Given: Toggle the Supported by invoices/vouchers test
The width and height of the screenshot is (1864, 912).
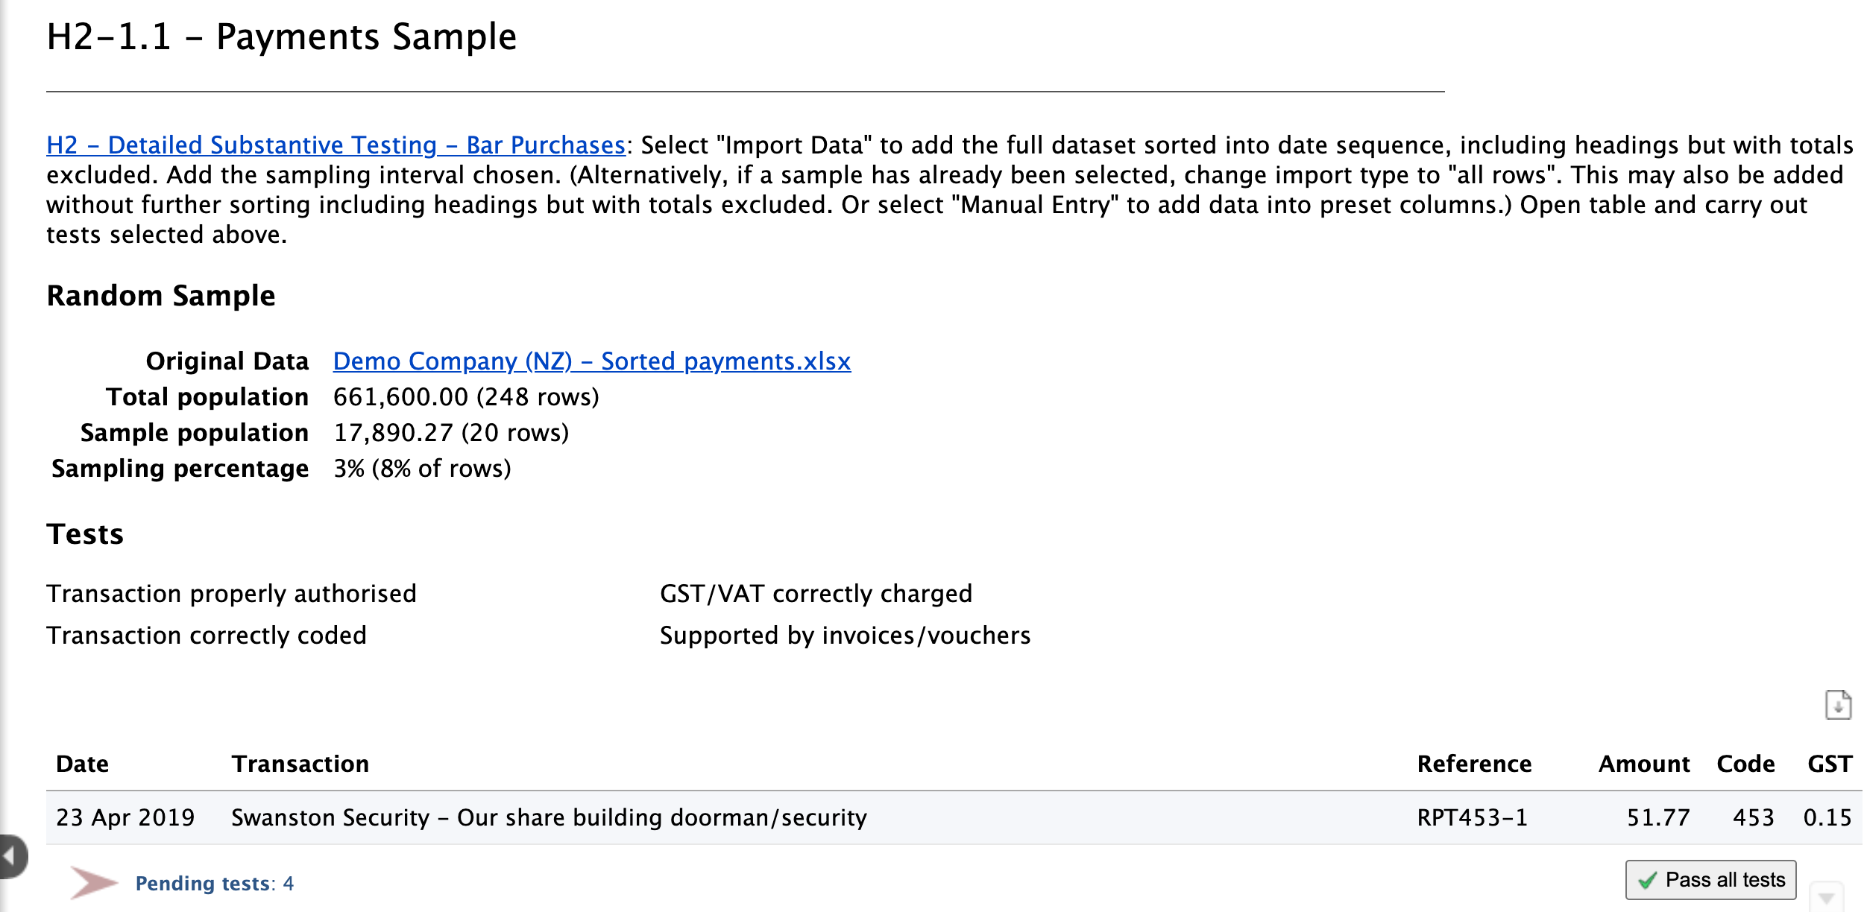Looking at the screenshot, I should pos(844,635).
